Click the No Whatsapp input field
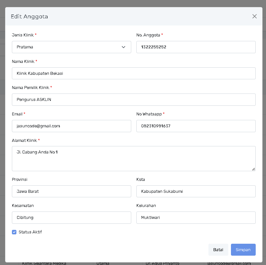 click(196, 126)
